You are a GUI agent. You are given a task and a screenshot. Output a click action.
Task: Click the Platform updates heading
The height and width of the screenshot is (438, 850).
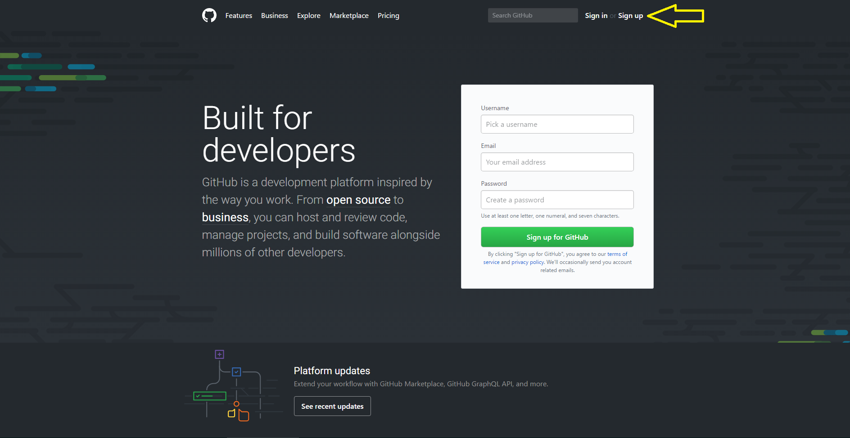[332, 371]
